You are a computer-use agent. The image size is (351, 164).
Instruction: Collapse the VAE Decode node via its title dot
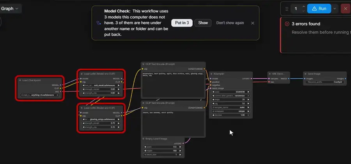270,74
